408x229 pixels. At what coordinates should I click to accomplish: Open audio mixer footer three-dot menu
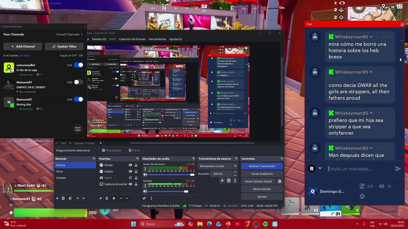click(x=151, y=198)
